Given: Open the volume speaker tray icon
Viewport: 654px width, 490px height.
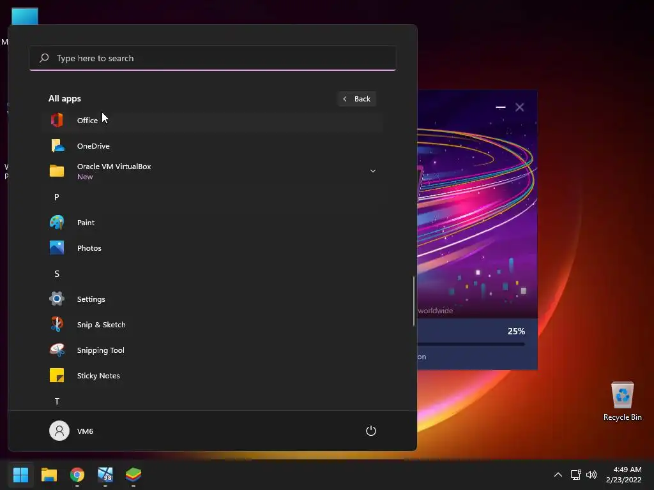Looking at the screenshot, I should [591, 475].
